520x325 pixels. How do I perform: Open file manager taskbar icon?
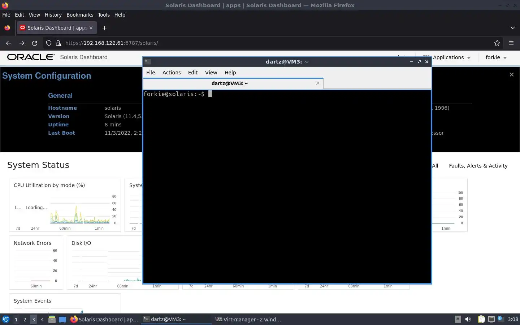(52, 319)
